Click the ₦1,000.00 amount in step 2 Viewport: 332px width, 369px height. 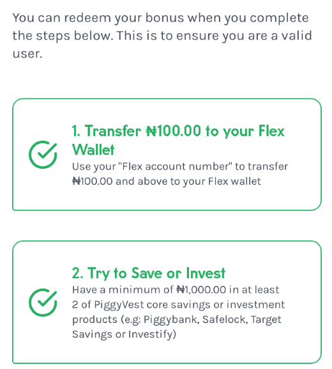point(201,290)
